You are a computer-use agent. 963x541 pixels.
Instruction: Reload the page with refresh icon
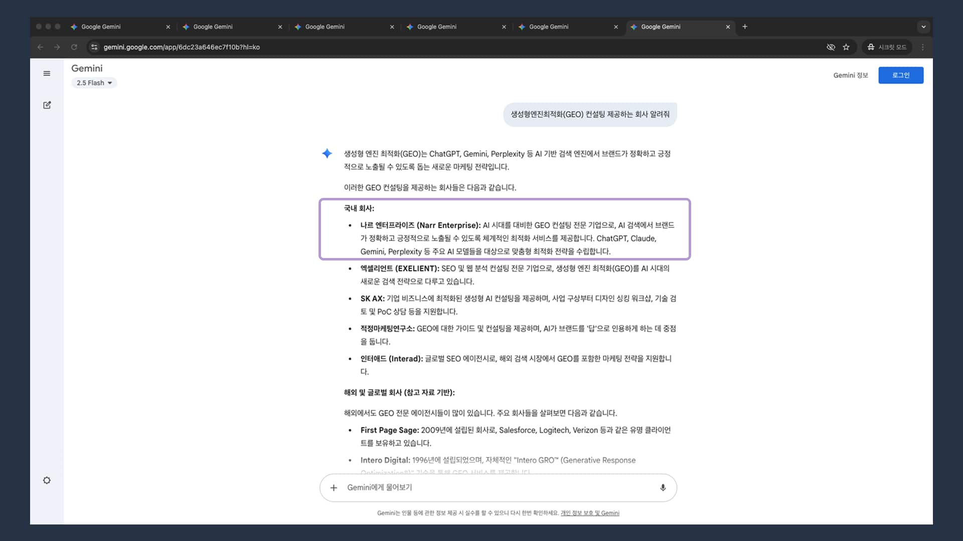pyautogui.click(x=74, y=47)
